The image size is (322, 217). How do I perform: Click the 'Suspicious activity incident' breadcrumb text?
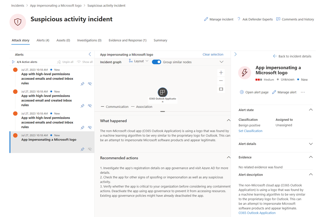tap(106, 5)
